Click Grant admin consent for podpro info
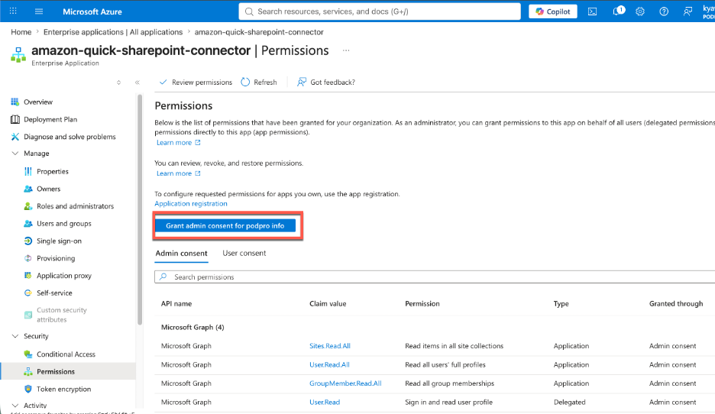715x414 pixels. (225, 225)
